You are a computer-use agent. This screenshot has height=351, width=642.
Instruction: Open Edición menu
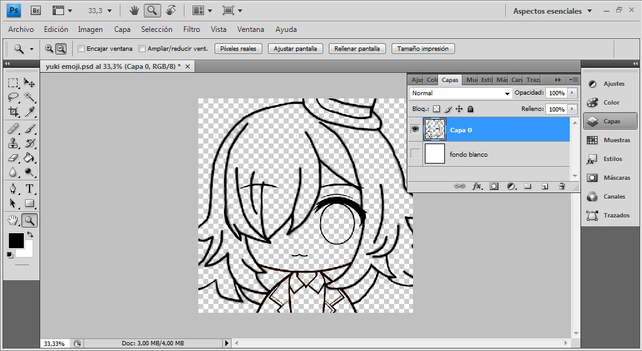56,29
